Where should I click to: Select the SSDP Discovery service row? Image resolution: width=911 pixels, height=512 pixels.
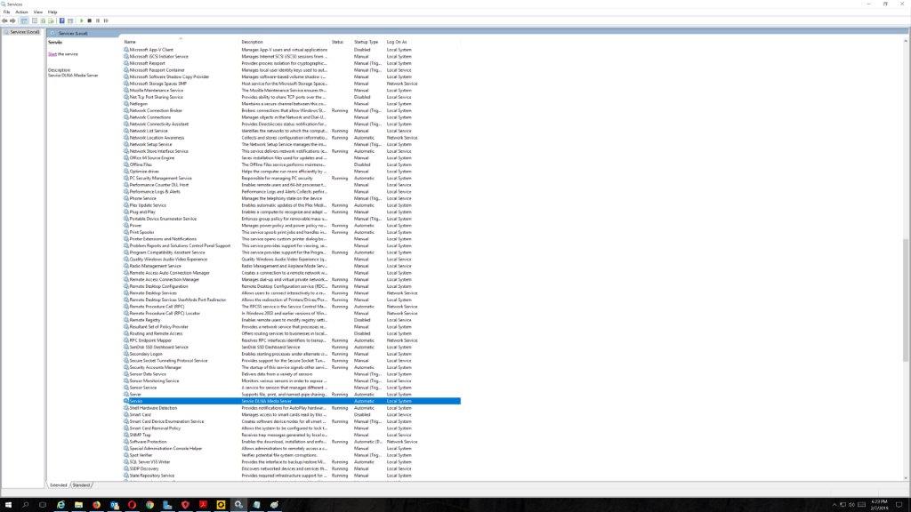click(x=292, y=468)
